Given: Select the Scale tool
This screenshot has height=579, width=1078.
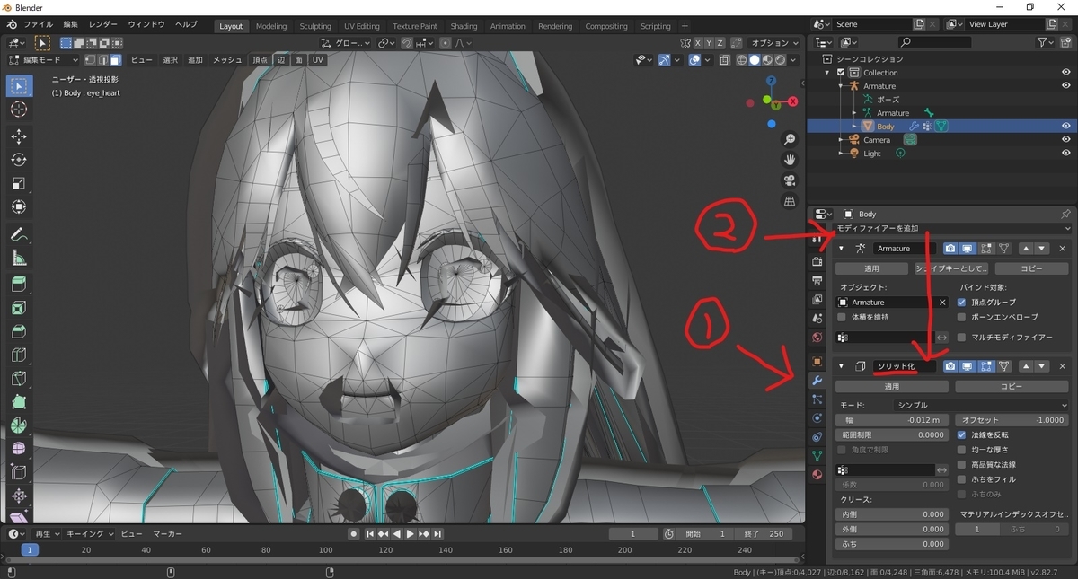Looking at the screenshot, I should coord(19,183).
